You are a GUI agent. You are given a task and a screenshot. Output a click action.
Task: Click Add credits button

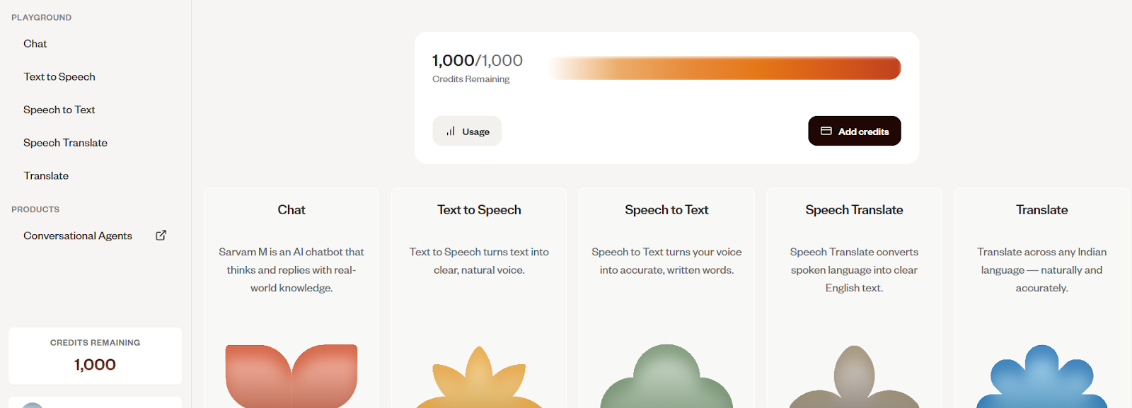(x=855, y=131)
